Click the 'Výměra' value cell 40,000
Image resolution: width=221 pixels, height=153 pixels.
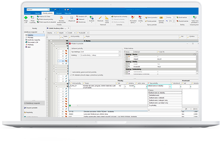(x=130, y=87)
